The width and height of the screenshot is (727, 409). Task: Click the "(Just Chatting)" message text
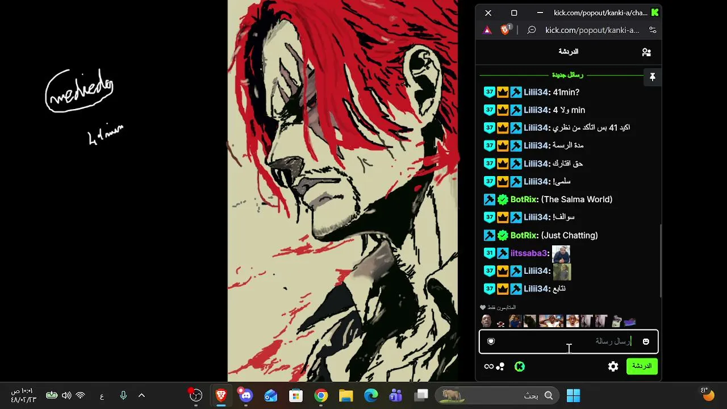(x=569, y=235)
